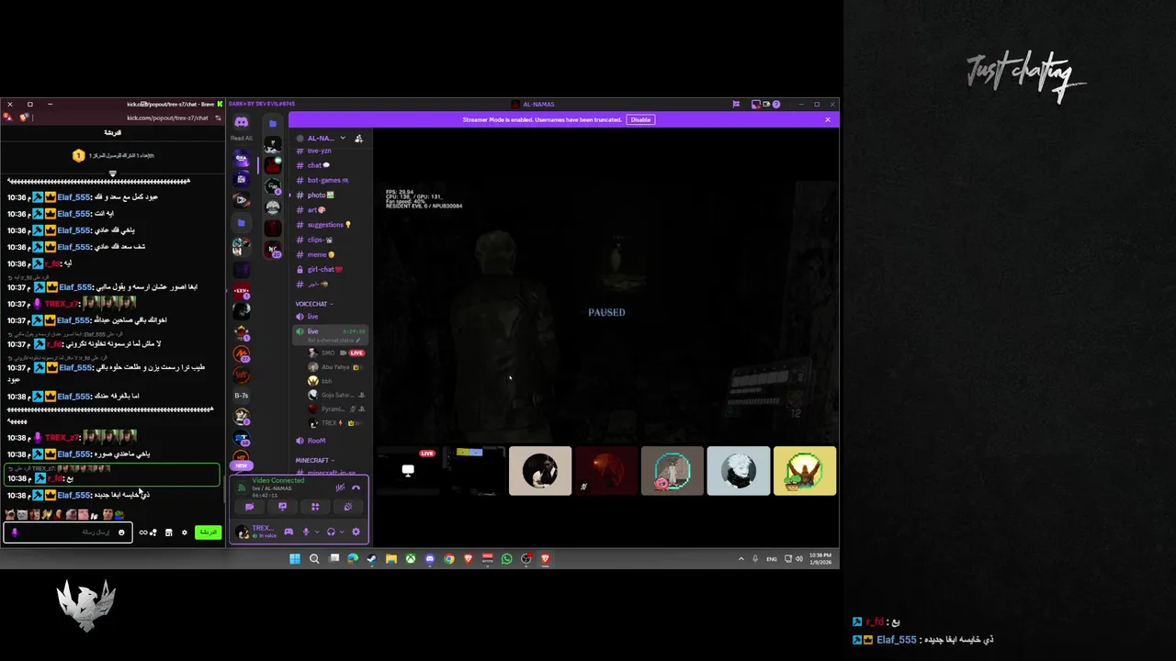The width and height of the screenshot is (1176, 661).
Task: Collapse the pinned banner arrow in Kick chat
Action: pyautogui.click(x=112, y=174)
